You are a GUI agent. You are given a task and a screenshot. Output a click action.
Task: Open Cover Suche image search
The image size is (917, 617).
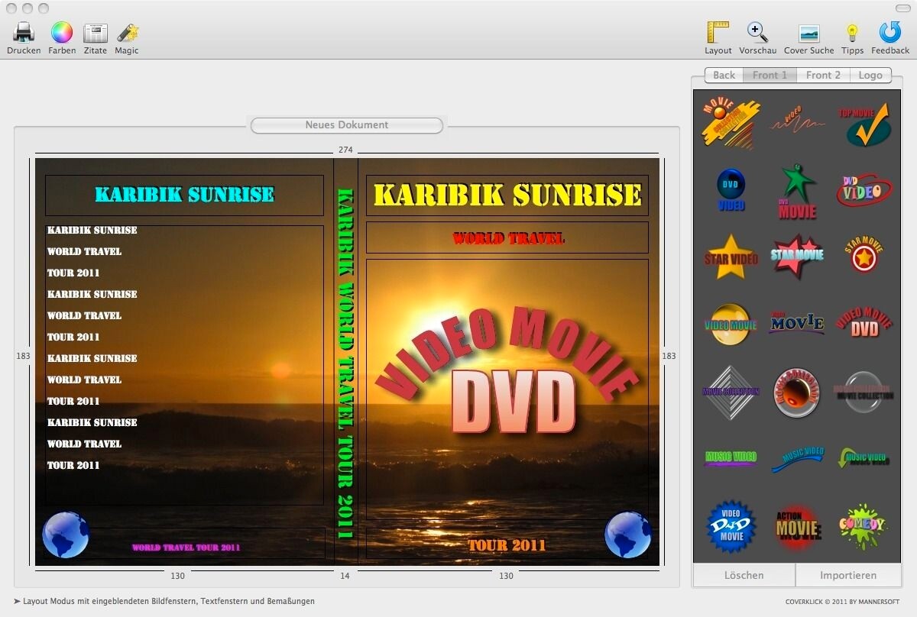point(808,33)
